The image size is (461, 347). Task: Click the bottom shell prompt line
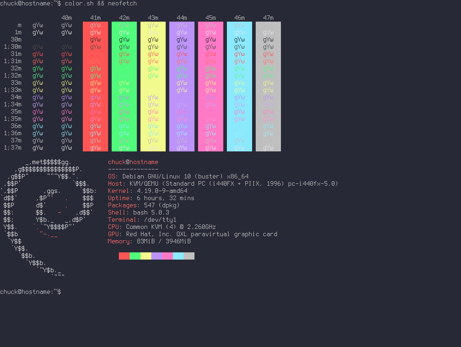click(x=31, y=292)
